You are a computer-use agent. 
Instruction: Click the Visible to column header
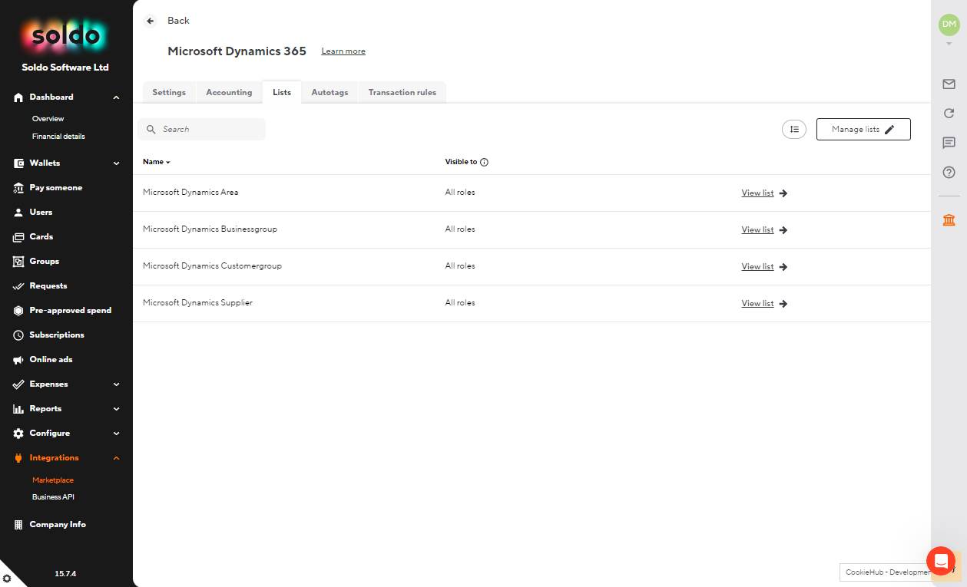point(461,162)
